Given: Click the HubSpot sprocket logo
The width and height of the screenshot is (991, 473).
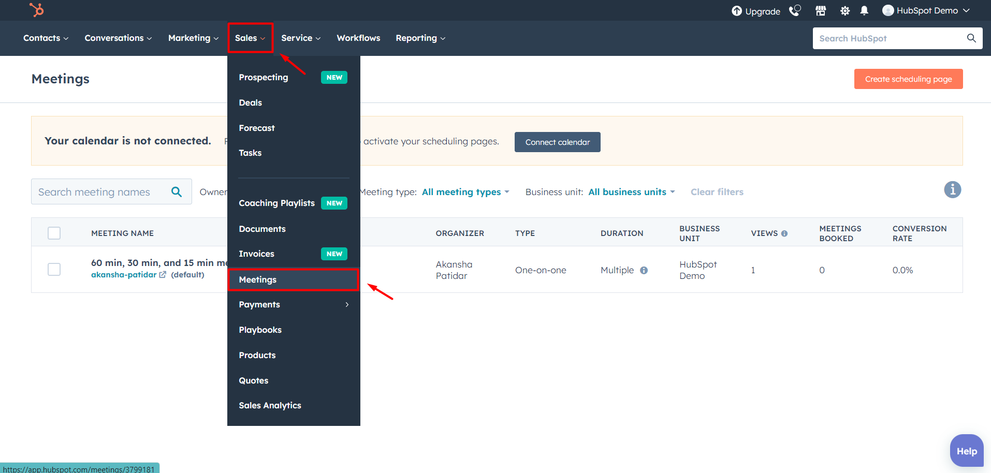Looking at the screenshot, I should [x=37, y=10].
